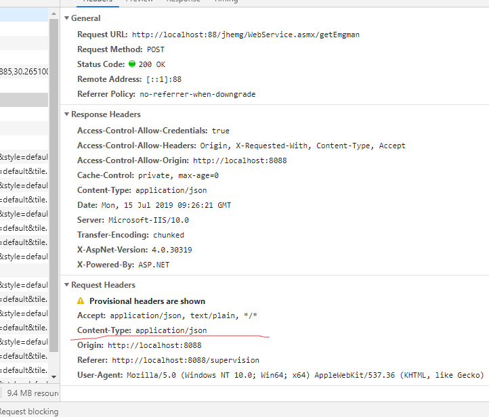489x417 pixels.
Task: Select the gray highlighted request row
Action: (24, 100)
